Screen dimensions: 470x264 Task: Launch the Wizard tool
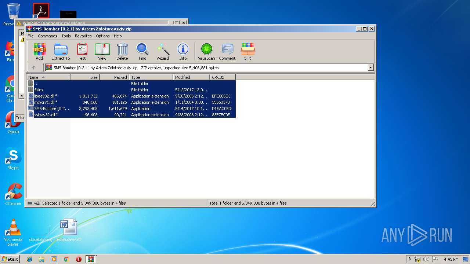tap(163, 51)
